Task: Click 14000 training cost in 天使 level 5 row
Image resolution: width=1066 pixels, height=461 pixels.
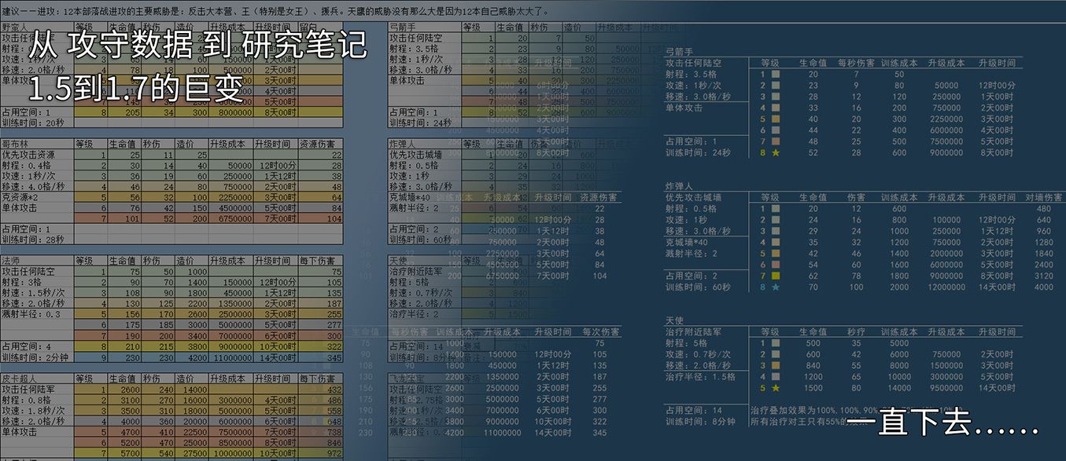Action: pyautogui.click(x=899, y=388)
